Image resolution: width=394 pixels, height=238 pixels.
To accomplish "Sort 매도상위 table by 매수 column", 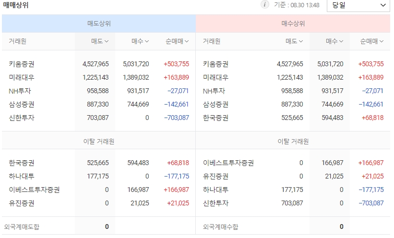I will click(x=140, y=41).
